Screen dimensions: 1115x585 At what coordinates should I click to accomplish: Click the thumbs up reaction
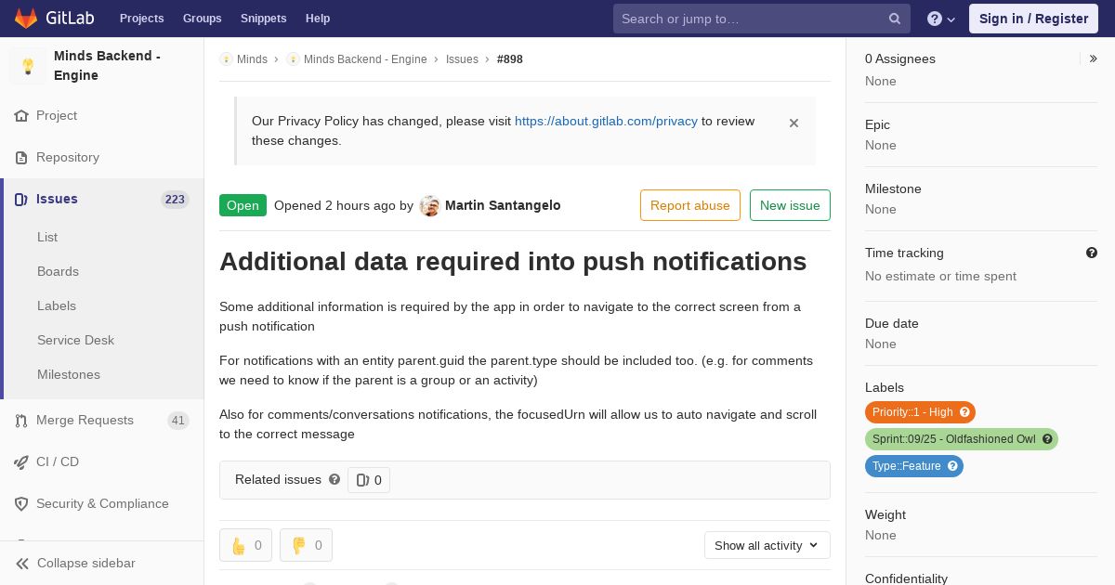pos(245,545)
